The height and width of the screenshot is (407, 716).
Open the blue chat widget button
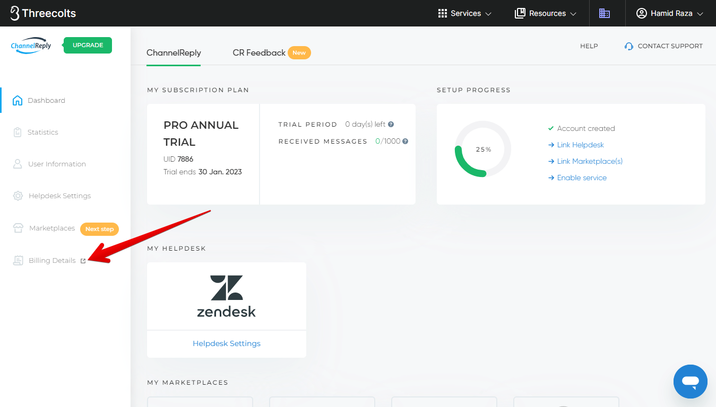(690, 381)
